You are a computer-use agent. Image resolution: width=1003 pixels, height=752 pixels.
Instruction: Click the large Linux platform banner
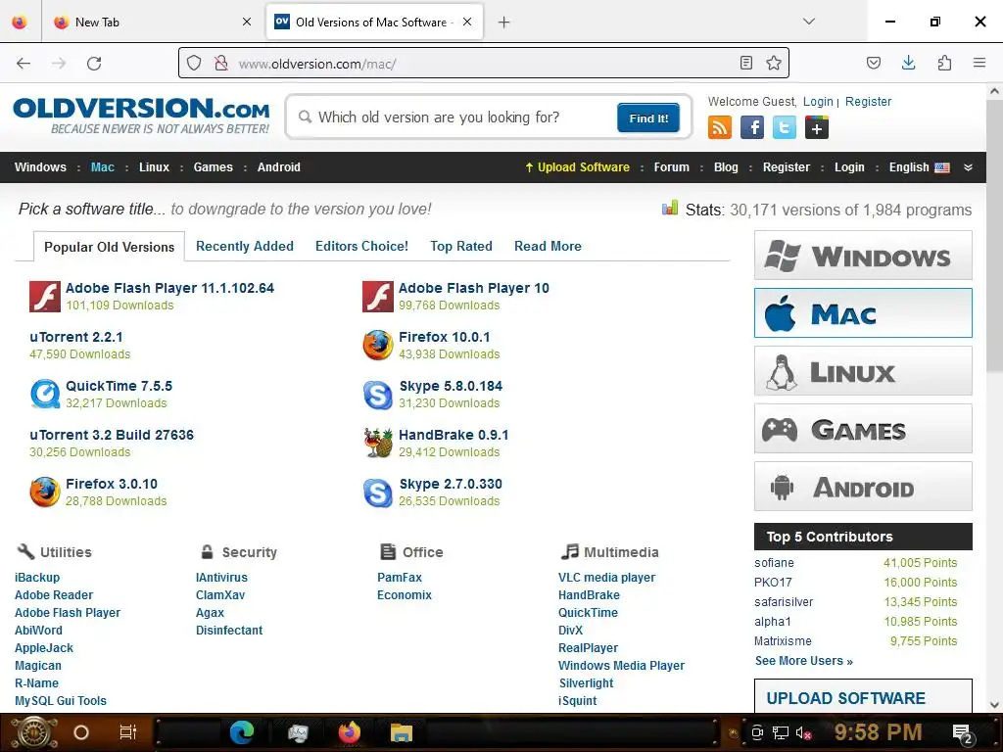863,371
